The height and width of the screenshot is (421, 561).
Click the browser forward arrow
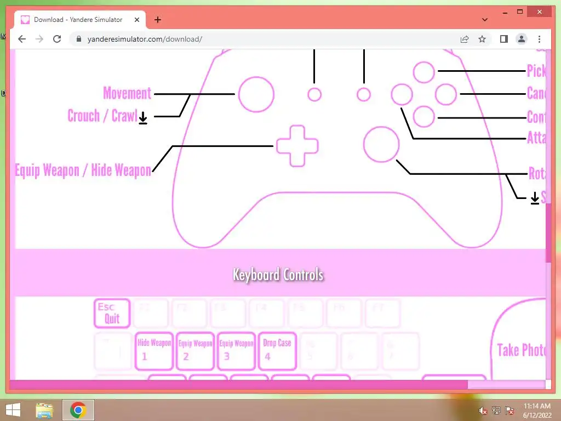point(39,39)
